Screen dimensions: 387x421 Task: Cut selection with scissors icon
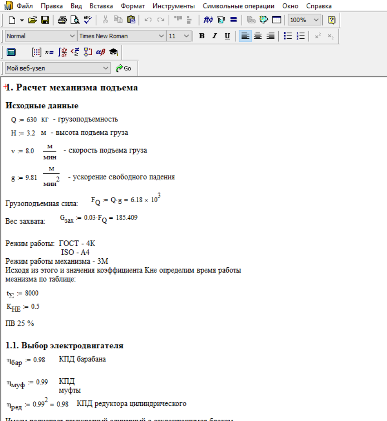point(105,20)
